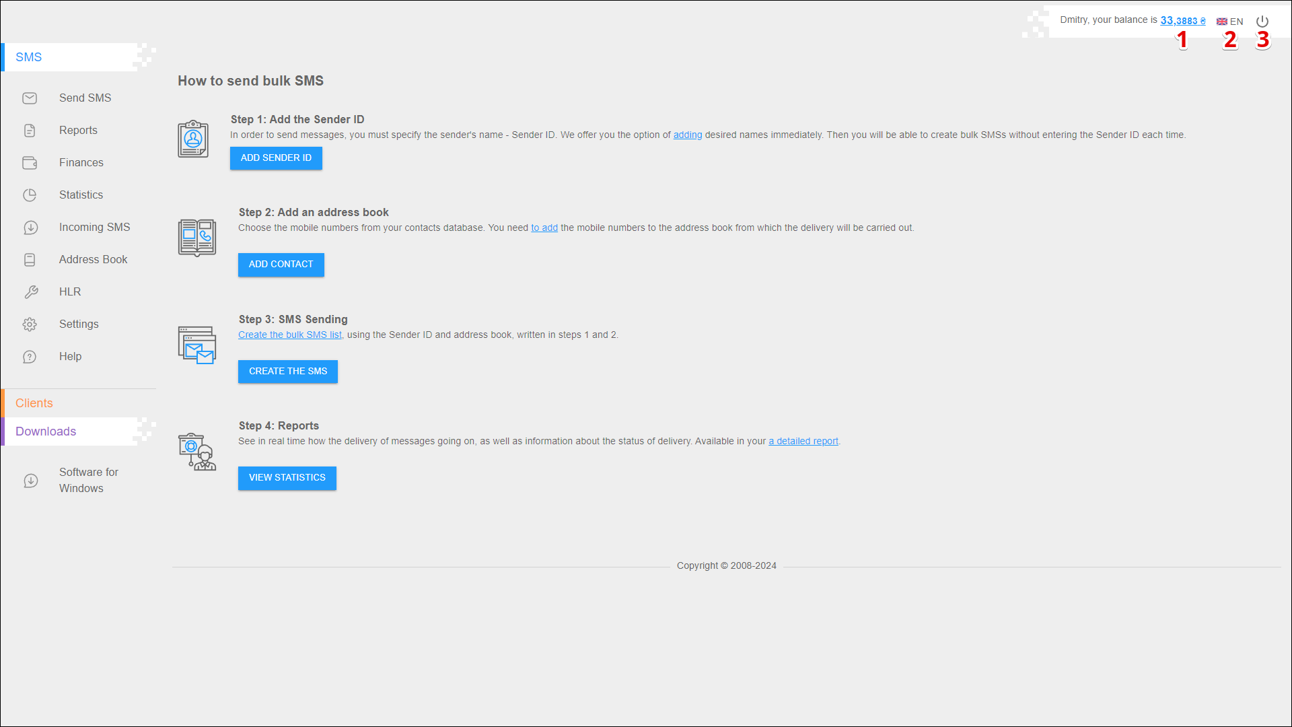Click the power logout icon

1262,22
